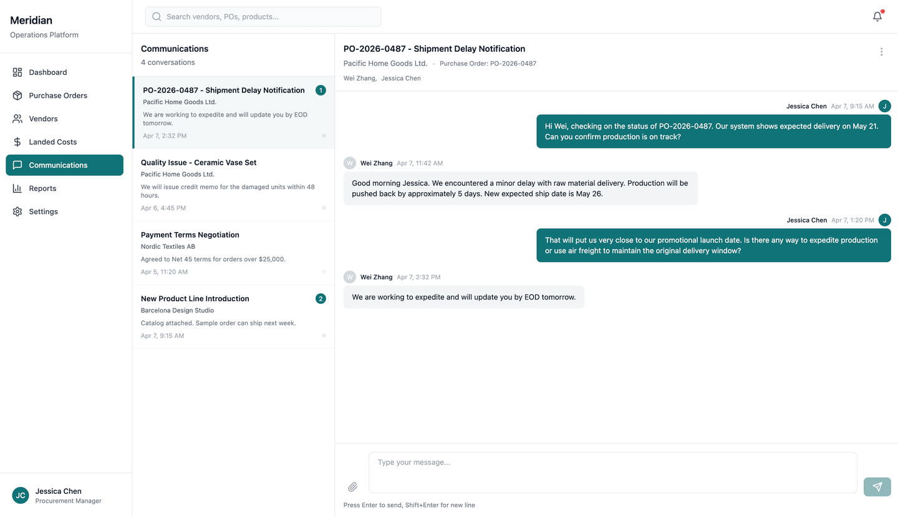Click Wei Zhang's avatar next to his message

click(x=349, y=277)
